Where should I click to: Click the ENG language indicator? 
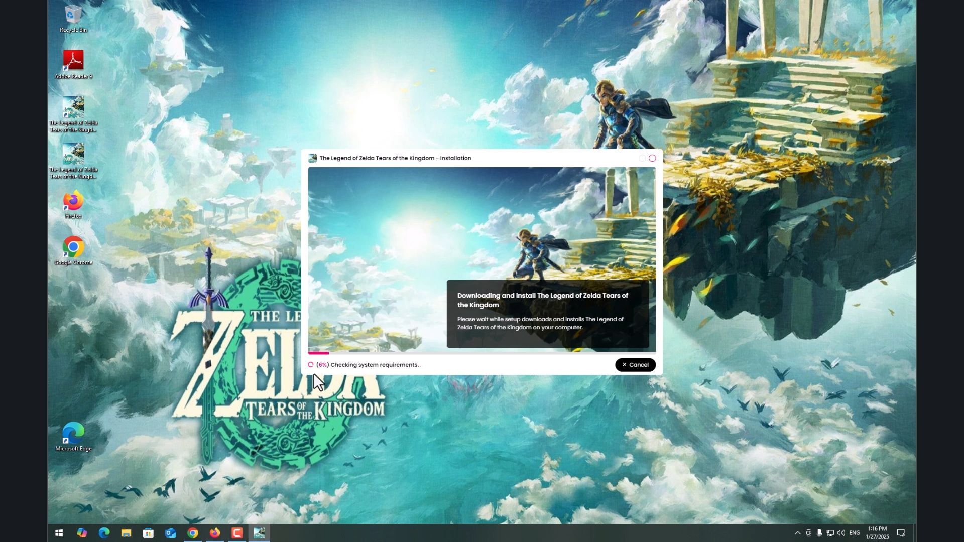pyautogui.click(x=855, y=533)
